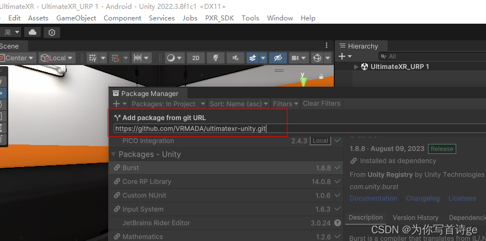Open grid settings dropdown arrow
486x241 pixels.
(103, 58)
